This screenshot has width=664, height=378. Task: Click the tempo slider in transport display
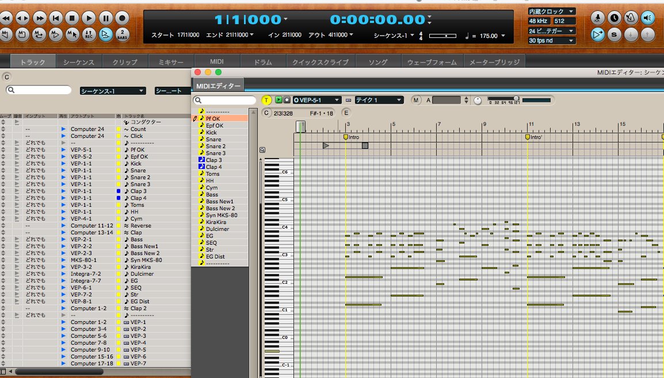coord(442,36)
